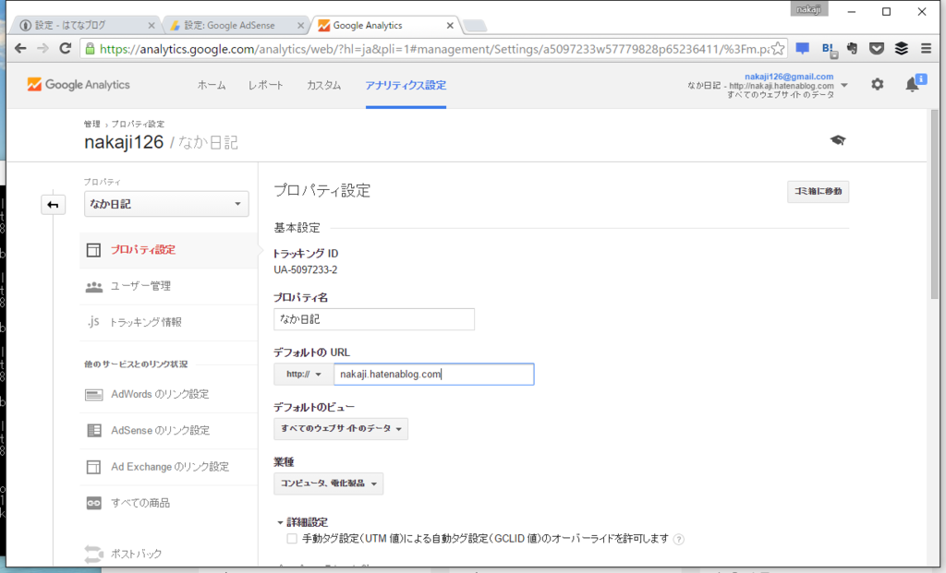Open the コンピュータ、電化製品 industry dropdown

click(328, 483)
